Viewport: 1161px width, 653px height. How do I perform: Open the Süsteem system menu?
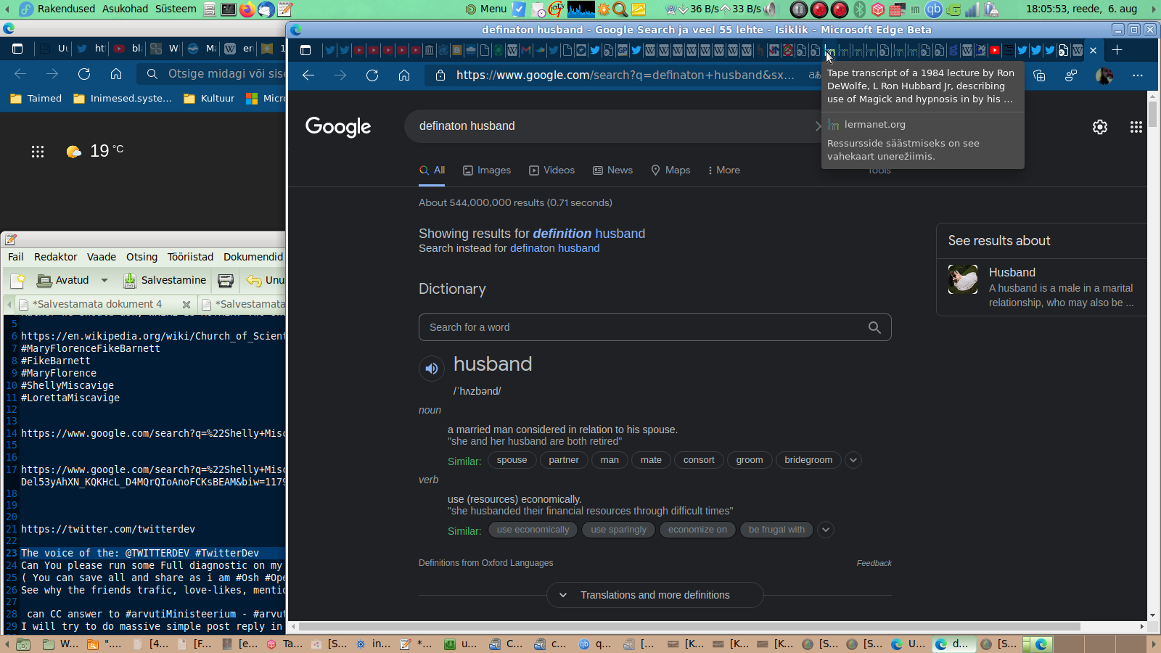(x=176, y=9)
